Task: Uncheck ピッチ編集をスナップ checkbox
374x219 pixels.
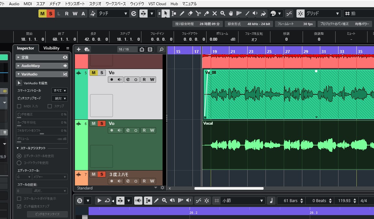Action: coord(19,206)
